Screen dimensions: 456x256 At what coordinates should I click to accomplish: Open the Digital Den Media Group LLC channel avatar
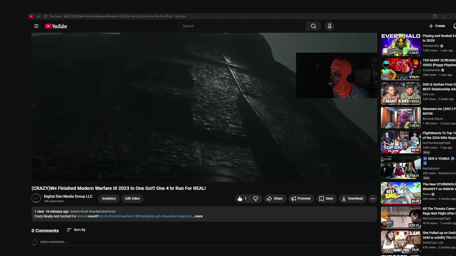point(36,198)
